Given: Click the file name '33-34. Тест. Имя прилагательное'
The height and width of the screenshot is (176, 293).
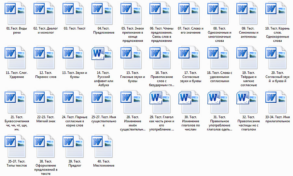Looking at the screenshot, I should 277,119.
